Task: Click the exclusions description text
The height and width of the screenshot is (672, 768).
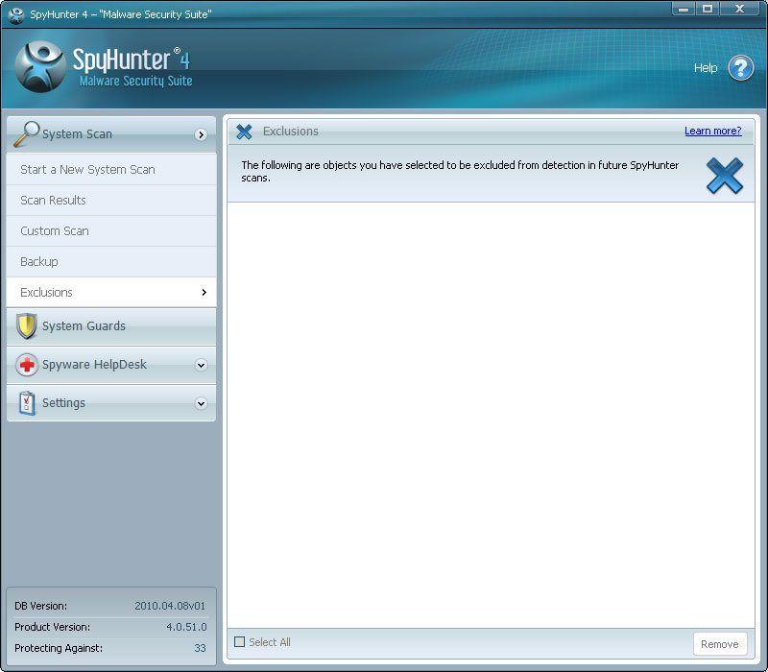Action: pos(460,172)
